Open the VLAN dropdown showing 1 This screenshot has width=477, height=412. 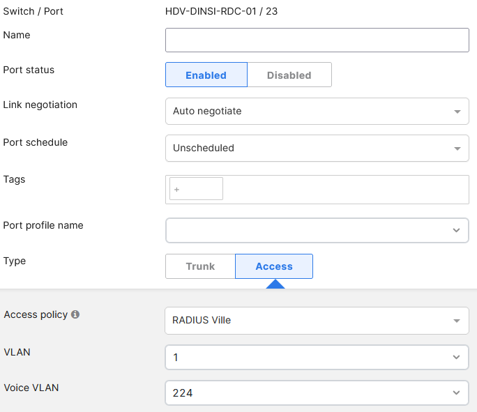[317, 357]
